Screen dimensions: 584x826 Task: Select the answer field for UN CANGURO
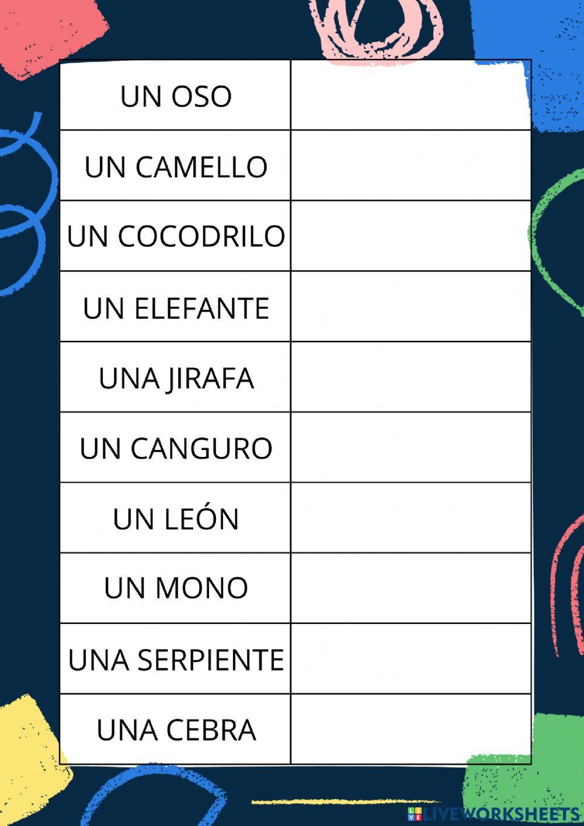tap(411, 448)
